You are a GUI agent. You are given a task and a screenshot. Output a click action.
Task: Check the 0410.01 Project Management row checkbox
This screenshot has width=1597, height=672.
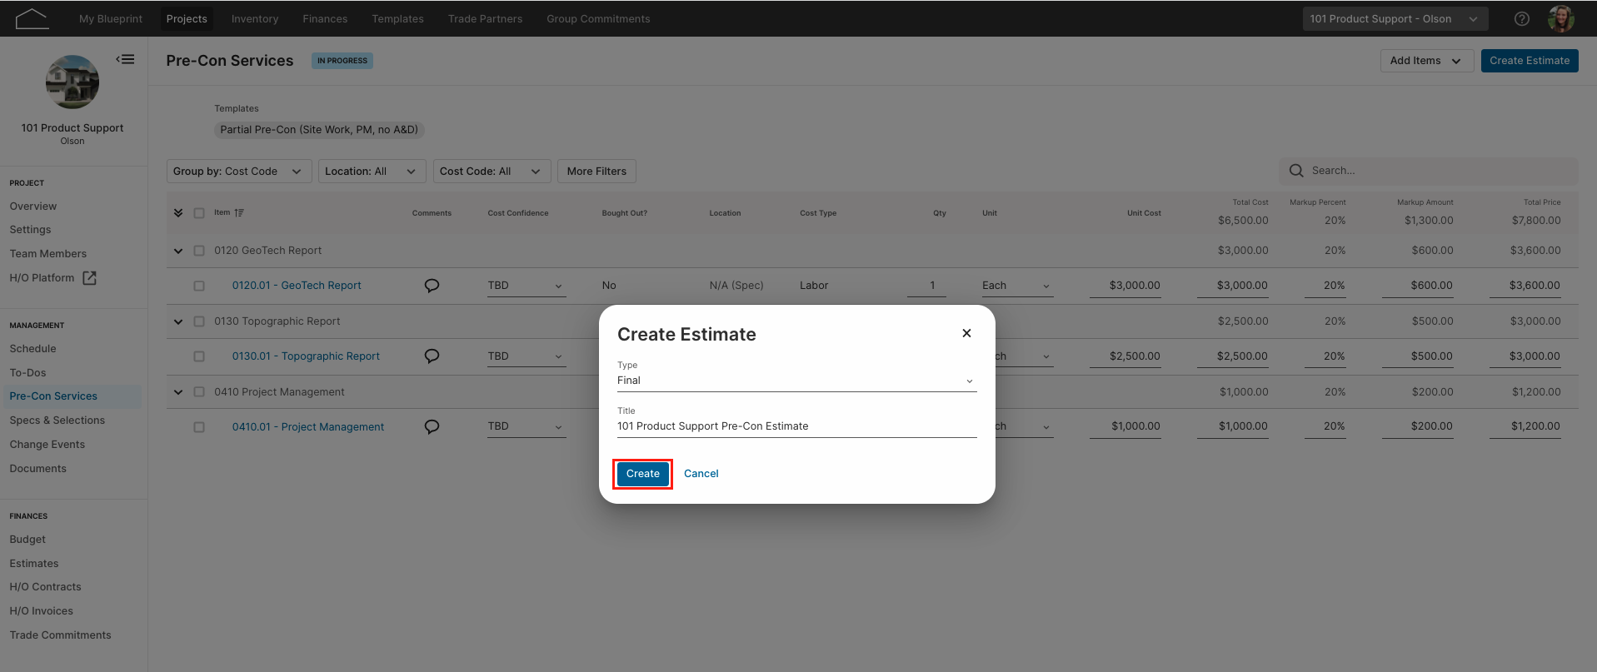(x=199, y=427)
